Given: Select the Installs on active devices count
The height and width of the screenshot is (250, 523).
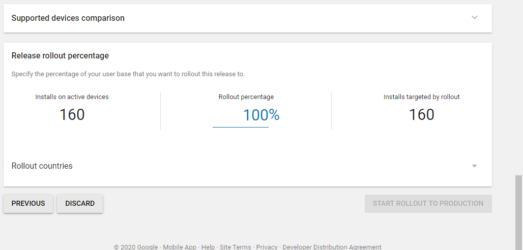Looking at the screenshot, I should pos(72,115).
